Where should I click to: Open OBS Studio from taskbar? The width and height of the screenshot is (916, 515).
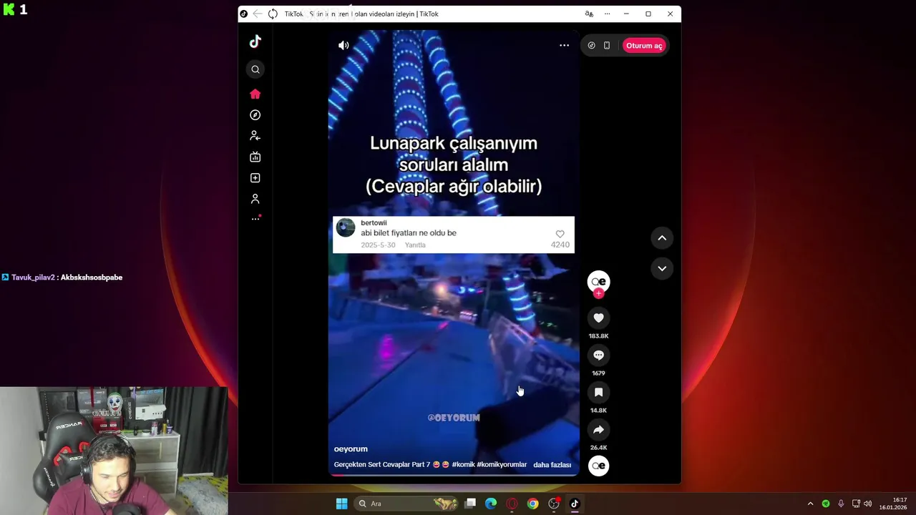(x=554, y=504)
